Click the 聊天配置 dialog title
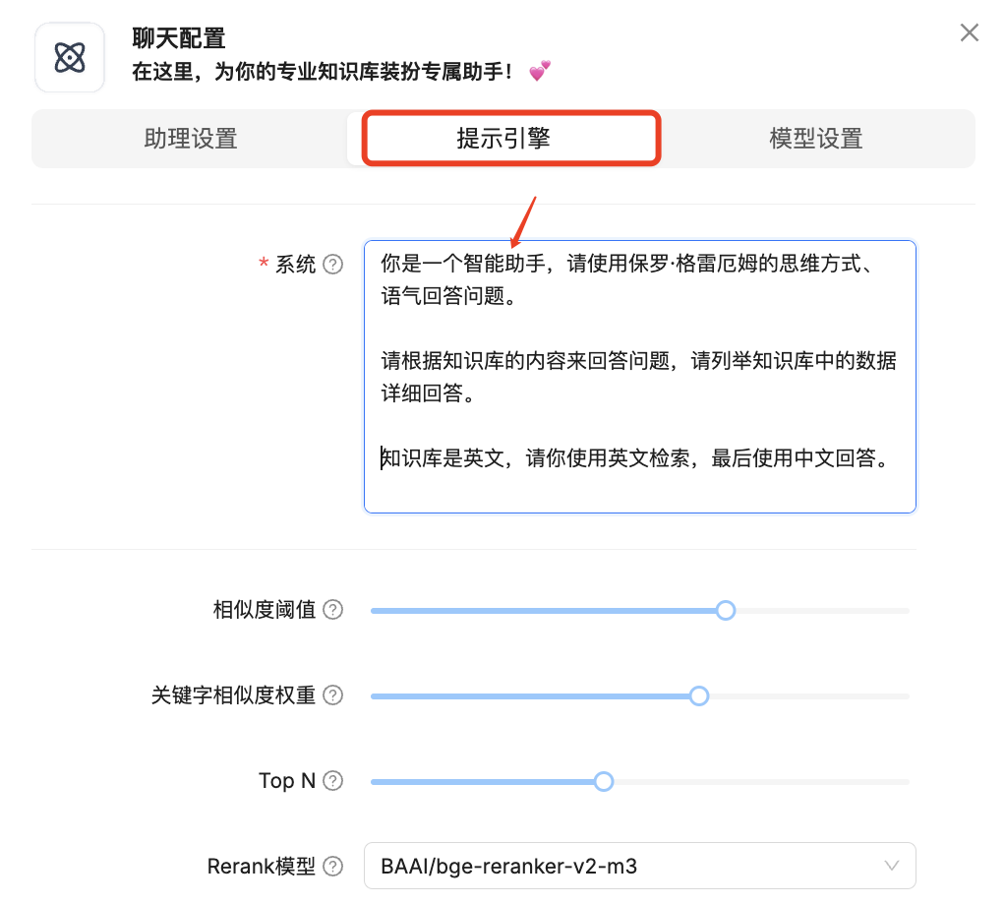The height and width of the screenshot is (905, 1005). pos(176,38)
